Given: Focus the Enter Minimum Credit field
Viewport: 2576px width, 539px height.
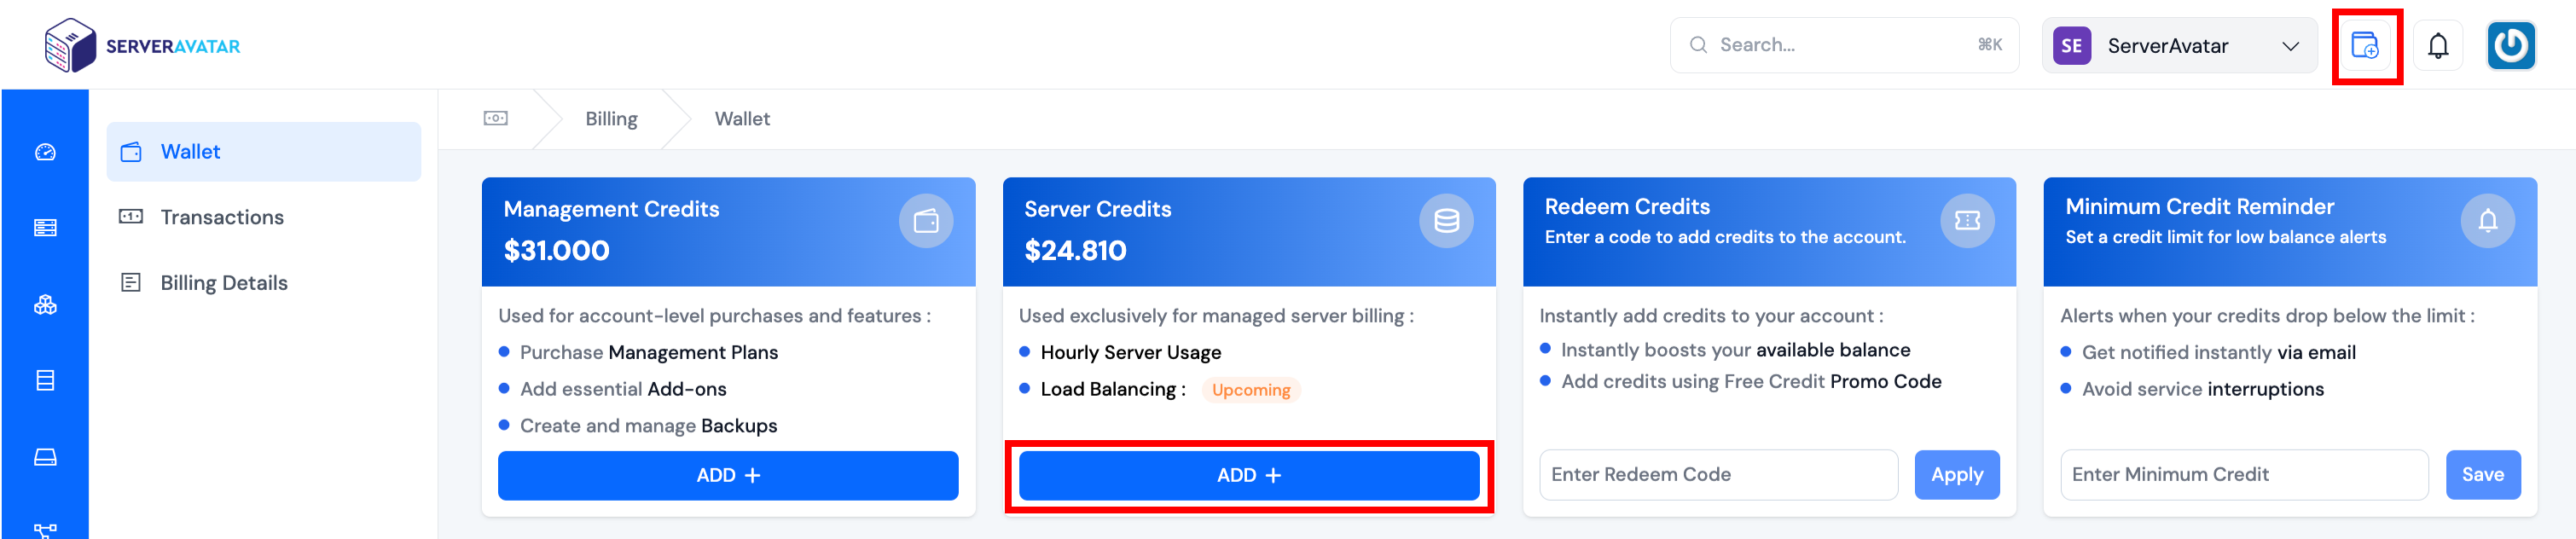Looking at the screenshot, I should [2243, 475].
